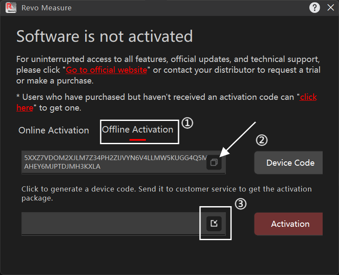Follow the "click here" activation code link
The height and width of the screenshot is (275, 339).
coord(308,97)
